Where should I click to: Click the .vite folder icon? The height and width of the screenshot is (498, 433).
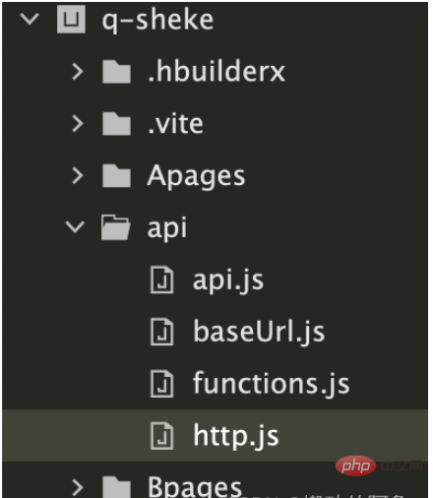[116, 123]
